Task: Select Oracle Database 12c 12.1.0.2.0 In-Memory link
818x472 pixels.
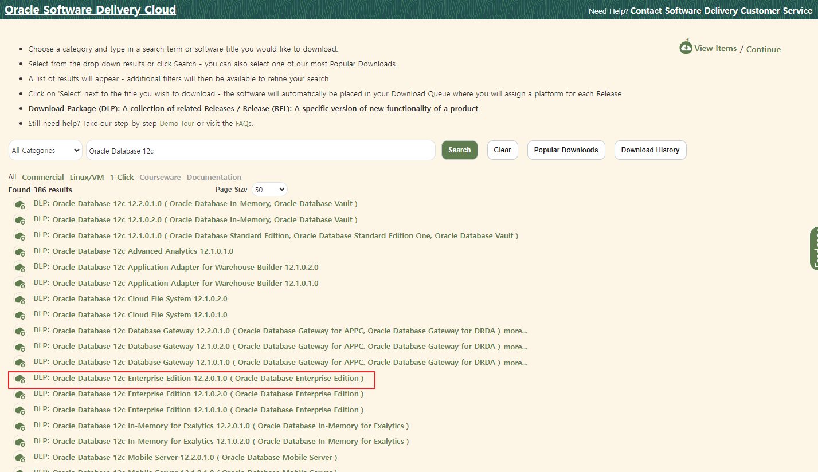Action: point(205,219)
